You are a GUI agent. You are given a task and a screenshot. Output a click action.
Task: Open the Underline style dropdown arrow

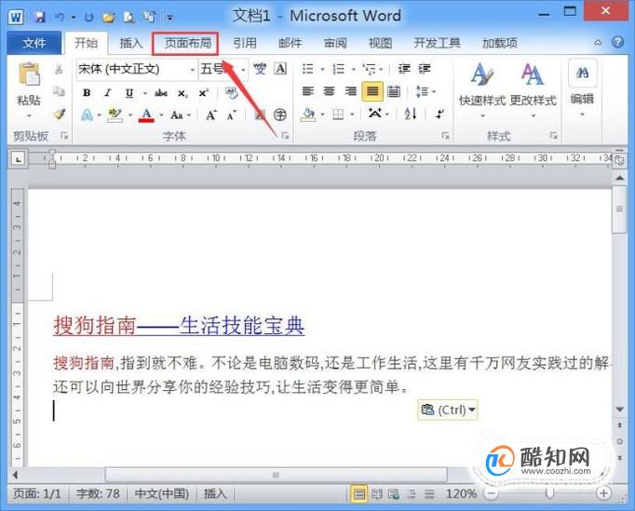(144, 93)
